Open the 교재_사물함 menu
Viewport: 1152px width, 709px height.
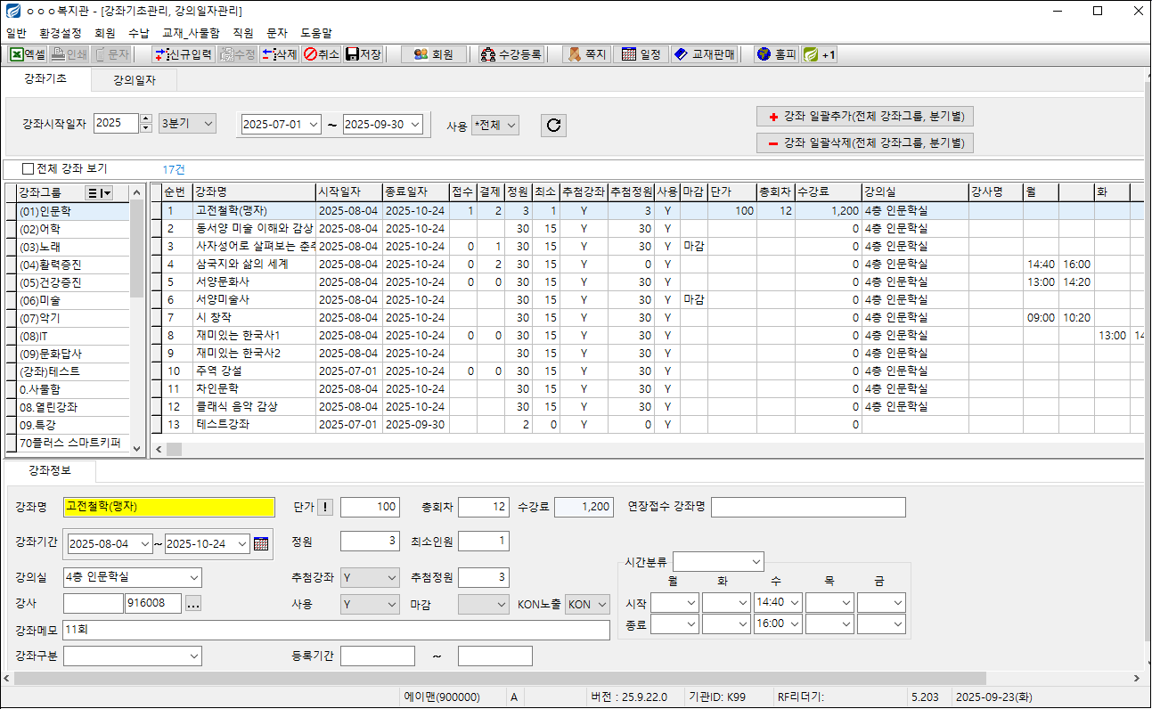pos(190,32)
